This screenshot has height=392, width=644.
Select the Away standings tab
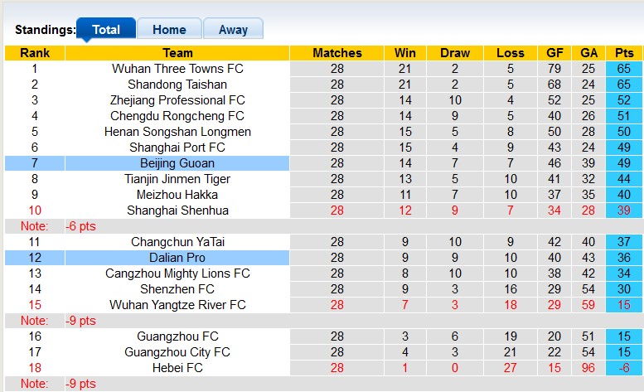(x=233, y=30)
